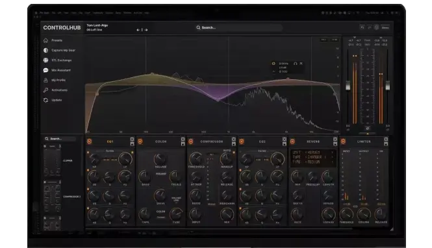Click the redo icon in top-right toolbar
The height and width of the screenshot is (248, 432).
(370, 27)
